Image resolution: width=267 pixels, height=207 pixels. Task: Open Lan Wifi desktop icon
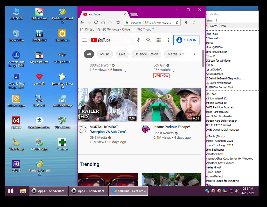click(39, 79)
